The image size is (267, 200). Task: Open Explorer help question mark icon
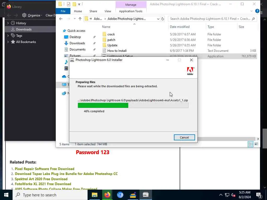pos(257,11)
